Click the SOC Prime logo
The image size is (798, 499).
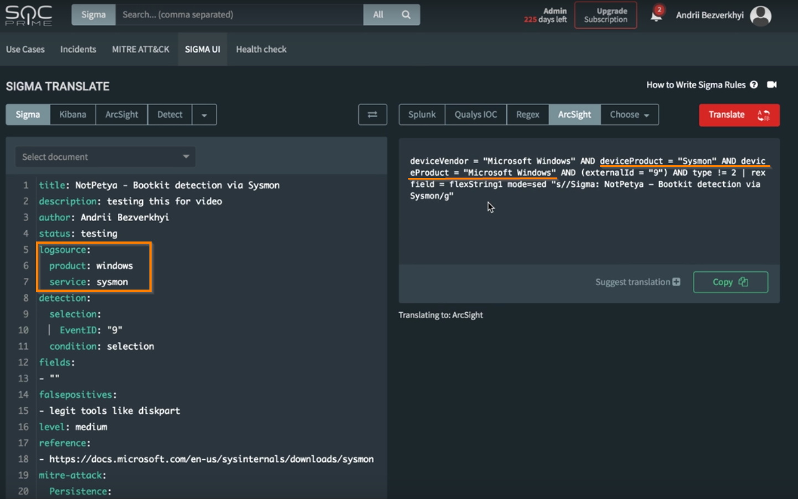29,15
